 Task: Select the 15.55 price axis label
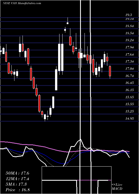(x=130, y=104)
